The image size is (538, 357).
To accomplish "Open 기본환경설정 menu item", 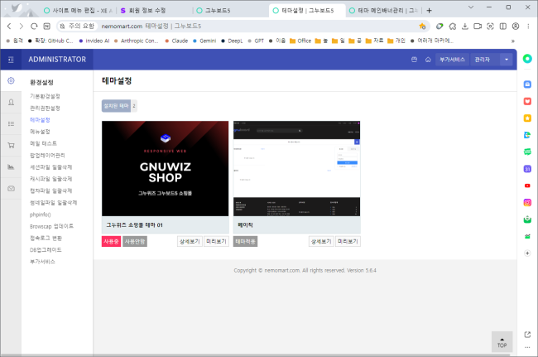I will click(45, 96).
